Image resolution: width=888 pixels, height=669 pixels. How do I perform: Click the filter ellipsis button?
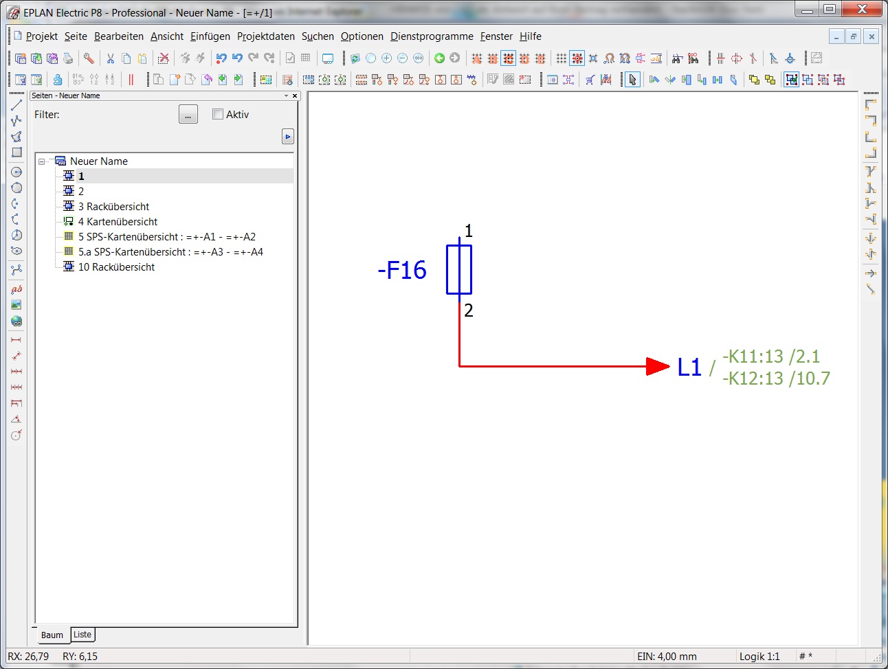tap(188, 115)
